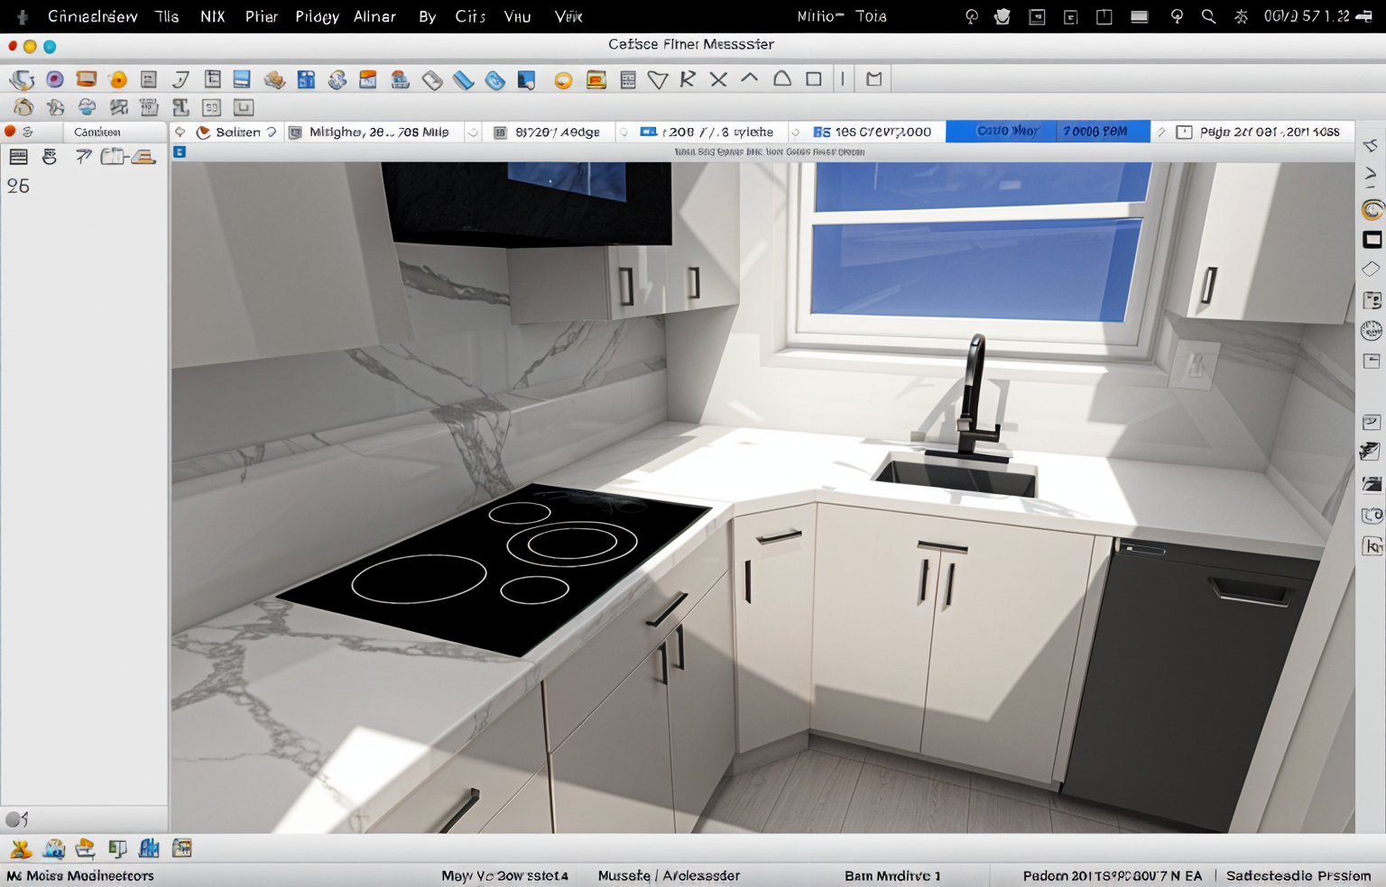
Task: Click the X-shaped icon in top toolbar
Action: pos(718,79)
